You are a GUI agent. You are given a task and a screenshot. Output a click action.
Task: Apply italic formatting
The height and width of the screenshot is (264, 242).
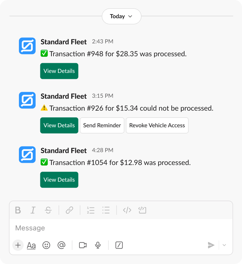click(x=33, y=210)
